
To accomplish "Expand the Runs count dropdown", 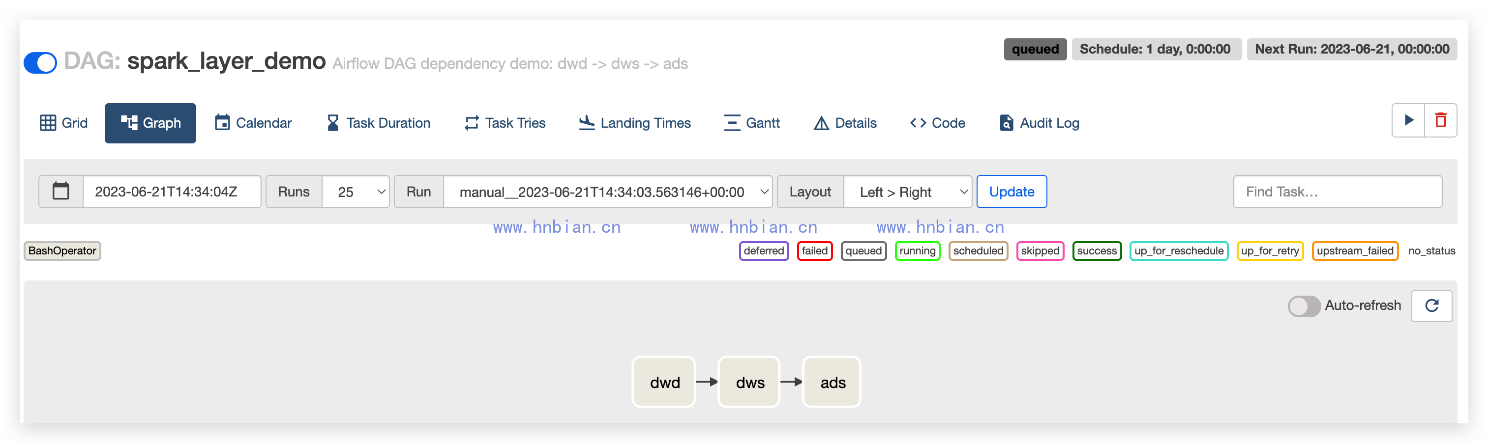I will tap(356, 192).
